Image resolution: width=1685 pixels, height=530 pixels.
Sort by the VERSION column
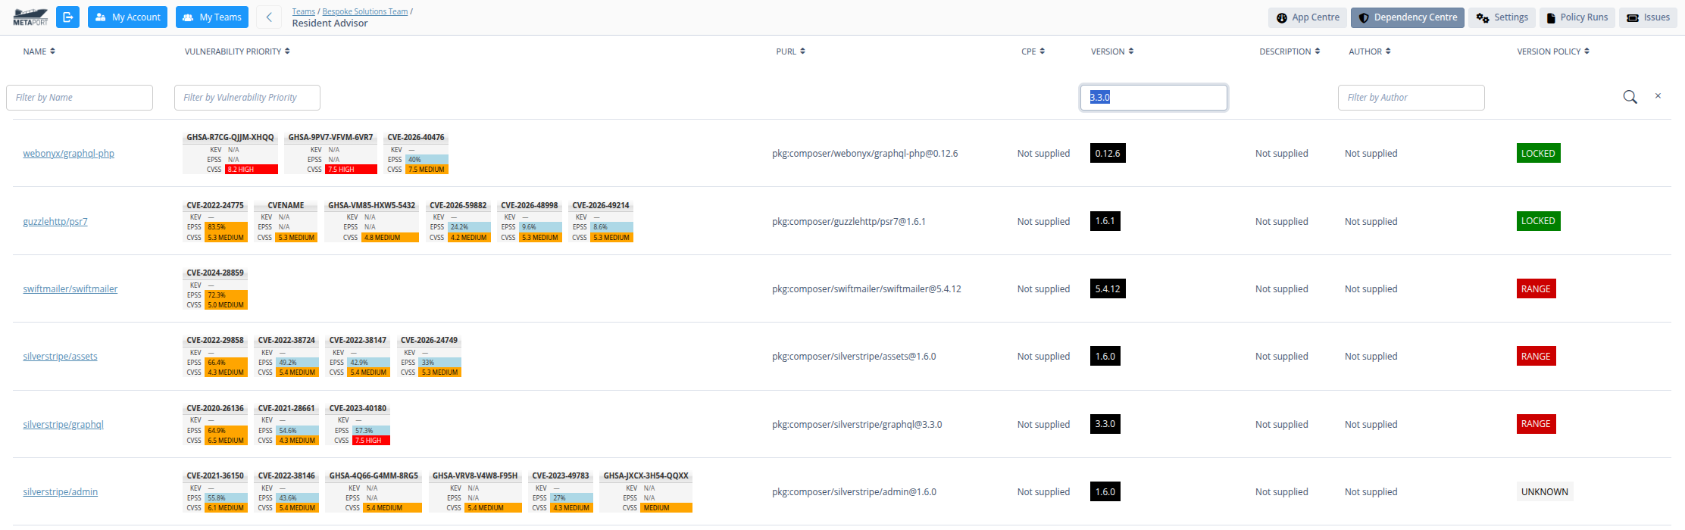click(x=1112, y=51)
